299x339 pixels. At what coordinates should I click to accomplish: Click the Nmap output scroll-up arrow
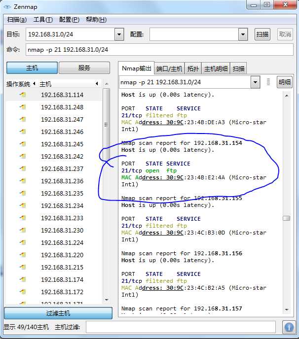pyautogui.click(x=287, y=96)
